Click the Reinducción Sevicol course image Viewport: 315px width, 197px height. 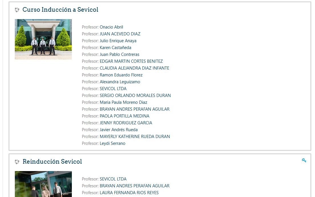[x=43, y=184]
